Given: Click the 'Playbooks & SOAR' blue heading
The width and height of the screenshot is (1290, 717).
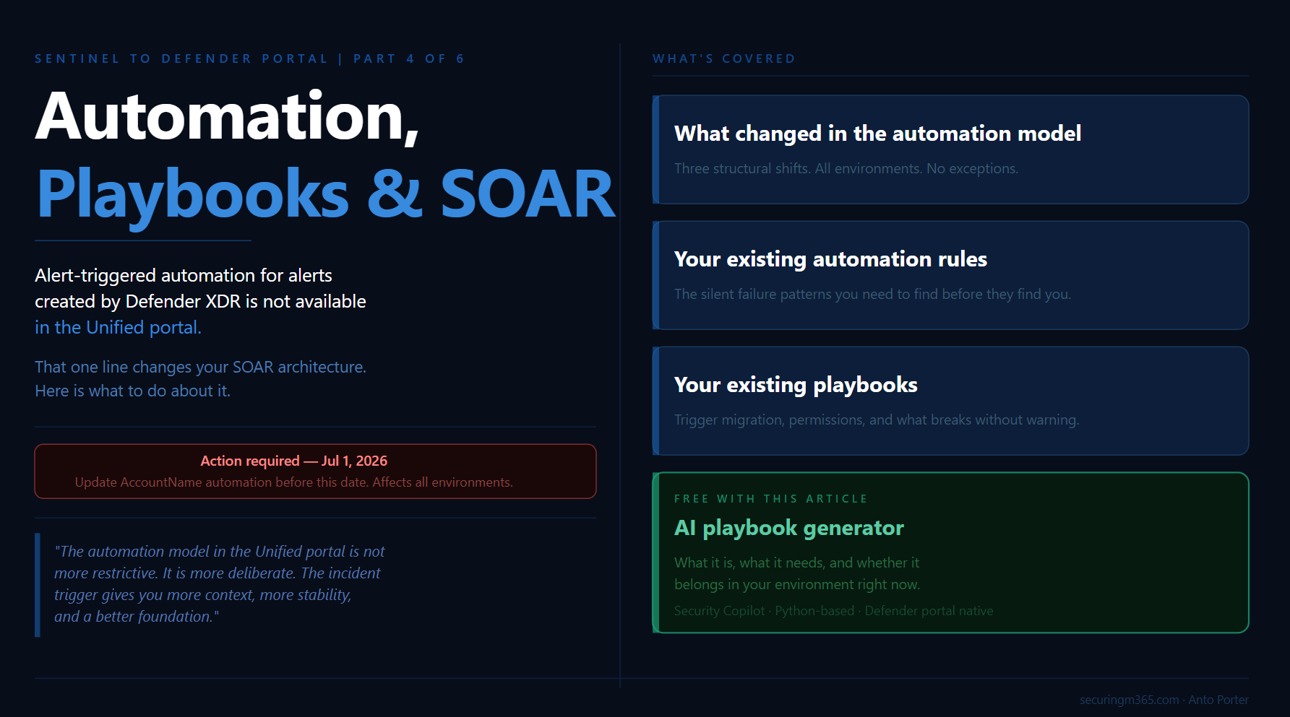Looking at the screenshot, I should pos(325,194).
